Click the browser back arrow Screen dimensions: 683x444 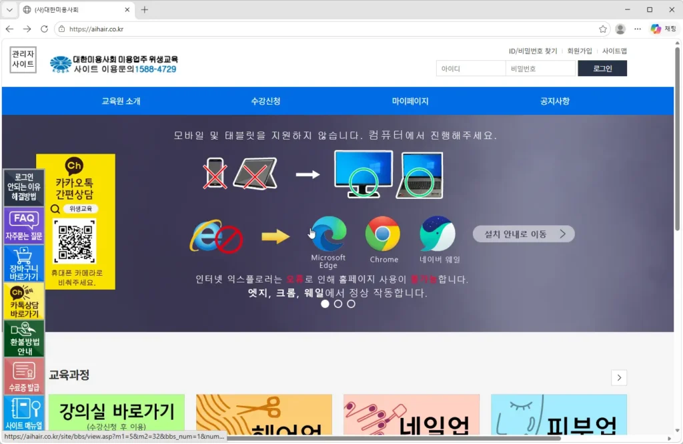[x=9, y=29]
